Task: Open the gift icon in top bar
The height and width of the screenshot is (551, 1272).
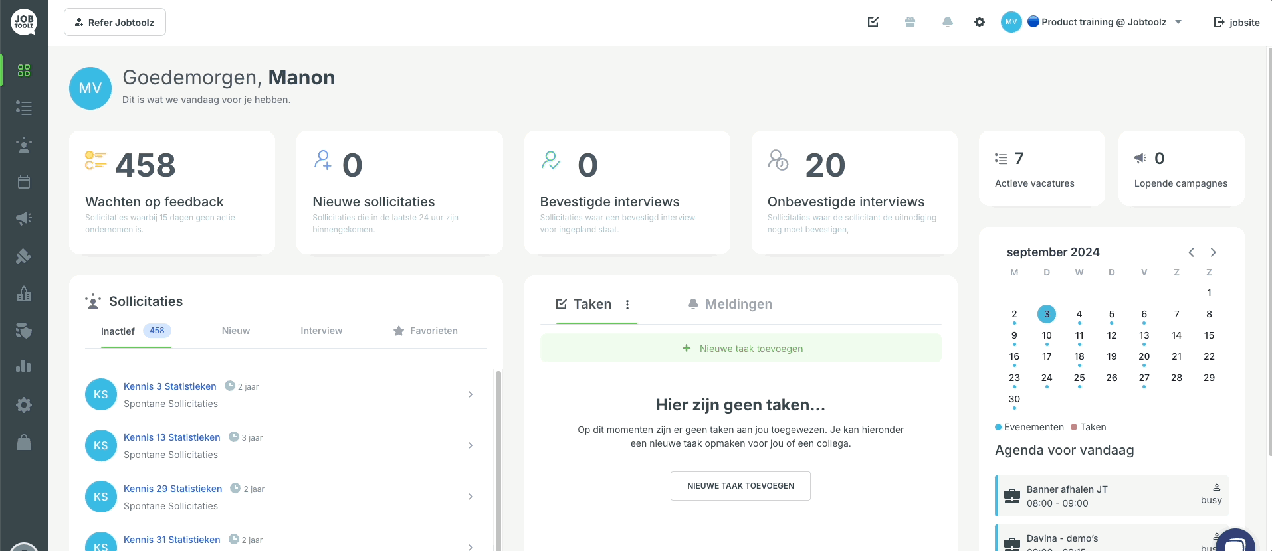Action: coord(910,22)
